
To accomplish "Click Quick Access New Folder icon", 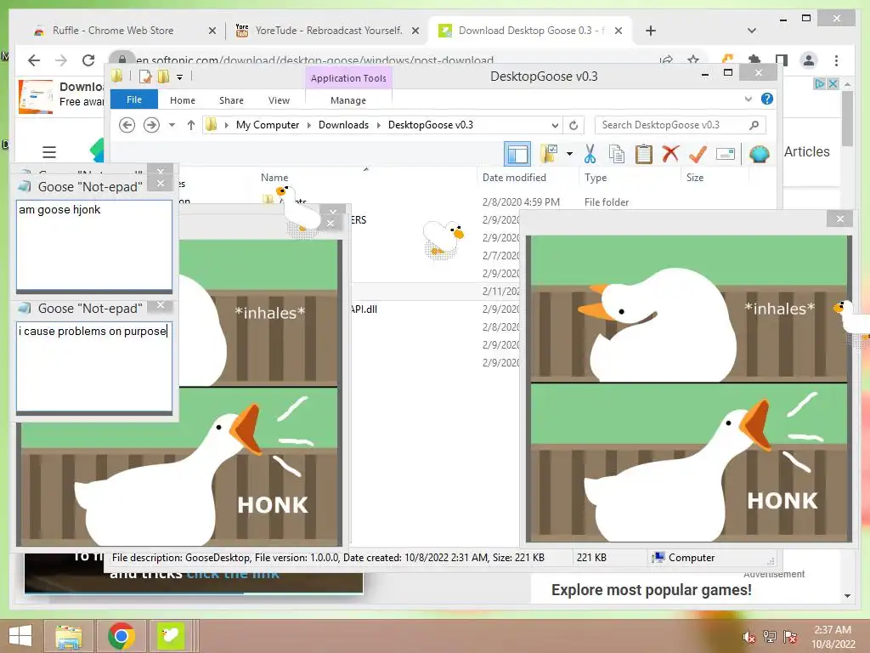I will pos(163,77).
